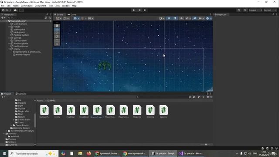This screenshot has height=157, width=279.
Task: Open the Undo History icon in the toolbar
Action: tap(239, 10)
